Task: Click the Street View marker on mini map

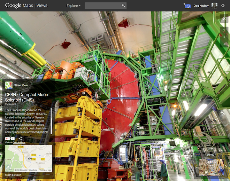Action: pyautogui.click(x=29, y=159)
